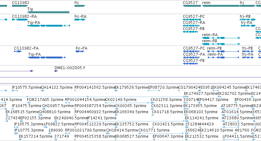Click the IP14241.3prime EST label

(x=102, y=118)
